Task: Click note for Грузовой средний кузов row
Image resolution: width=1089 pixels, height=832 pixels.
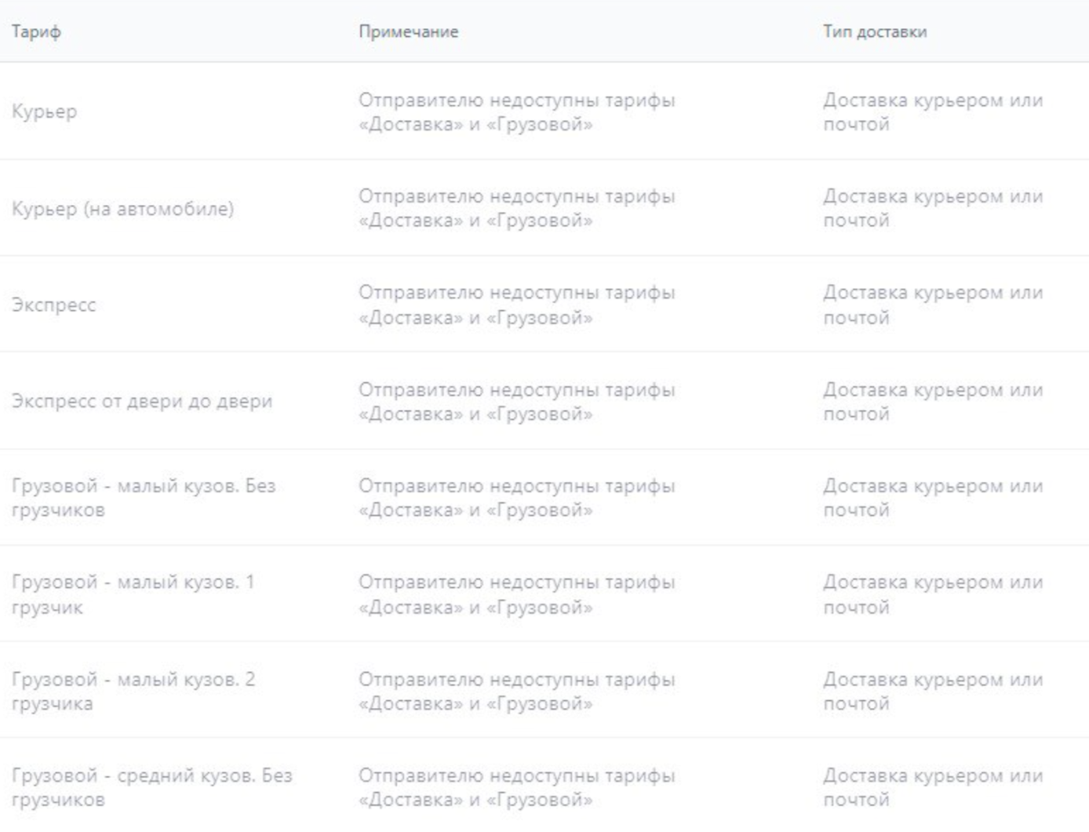Action: pos(516,787)
